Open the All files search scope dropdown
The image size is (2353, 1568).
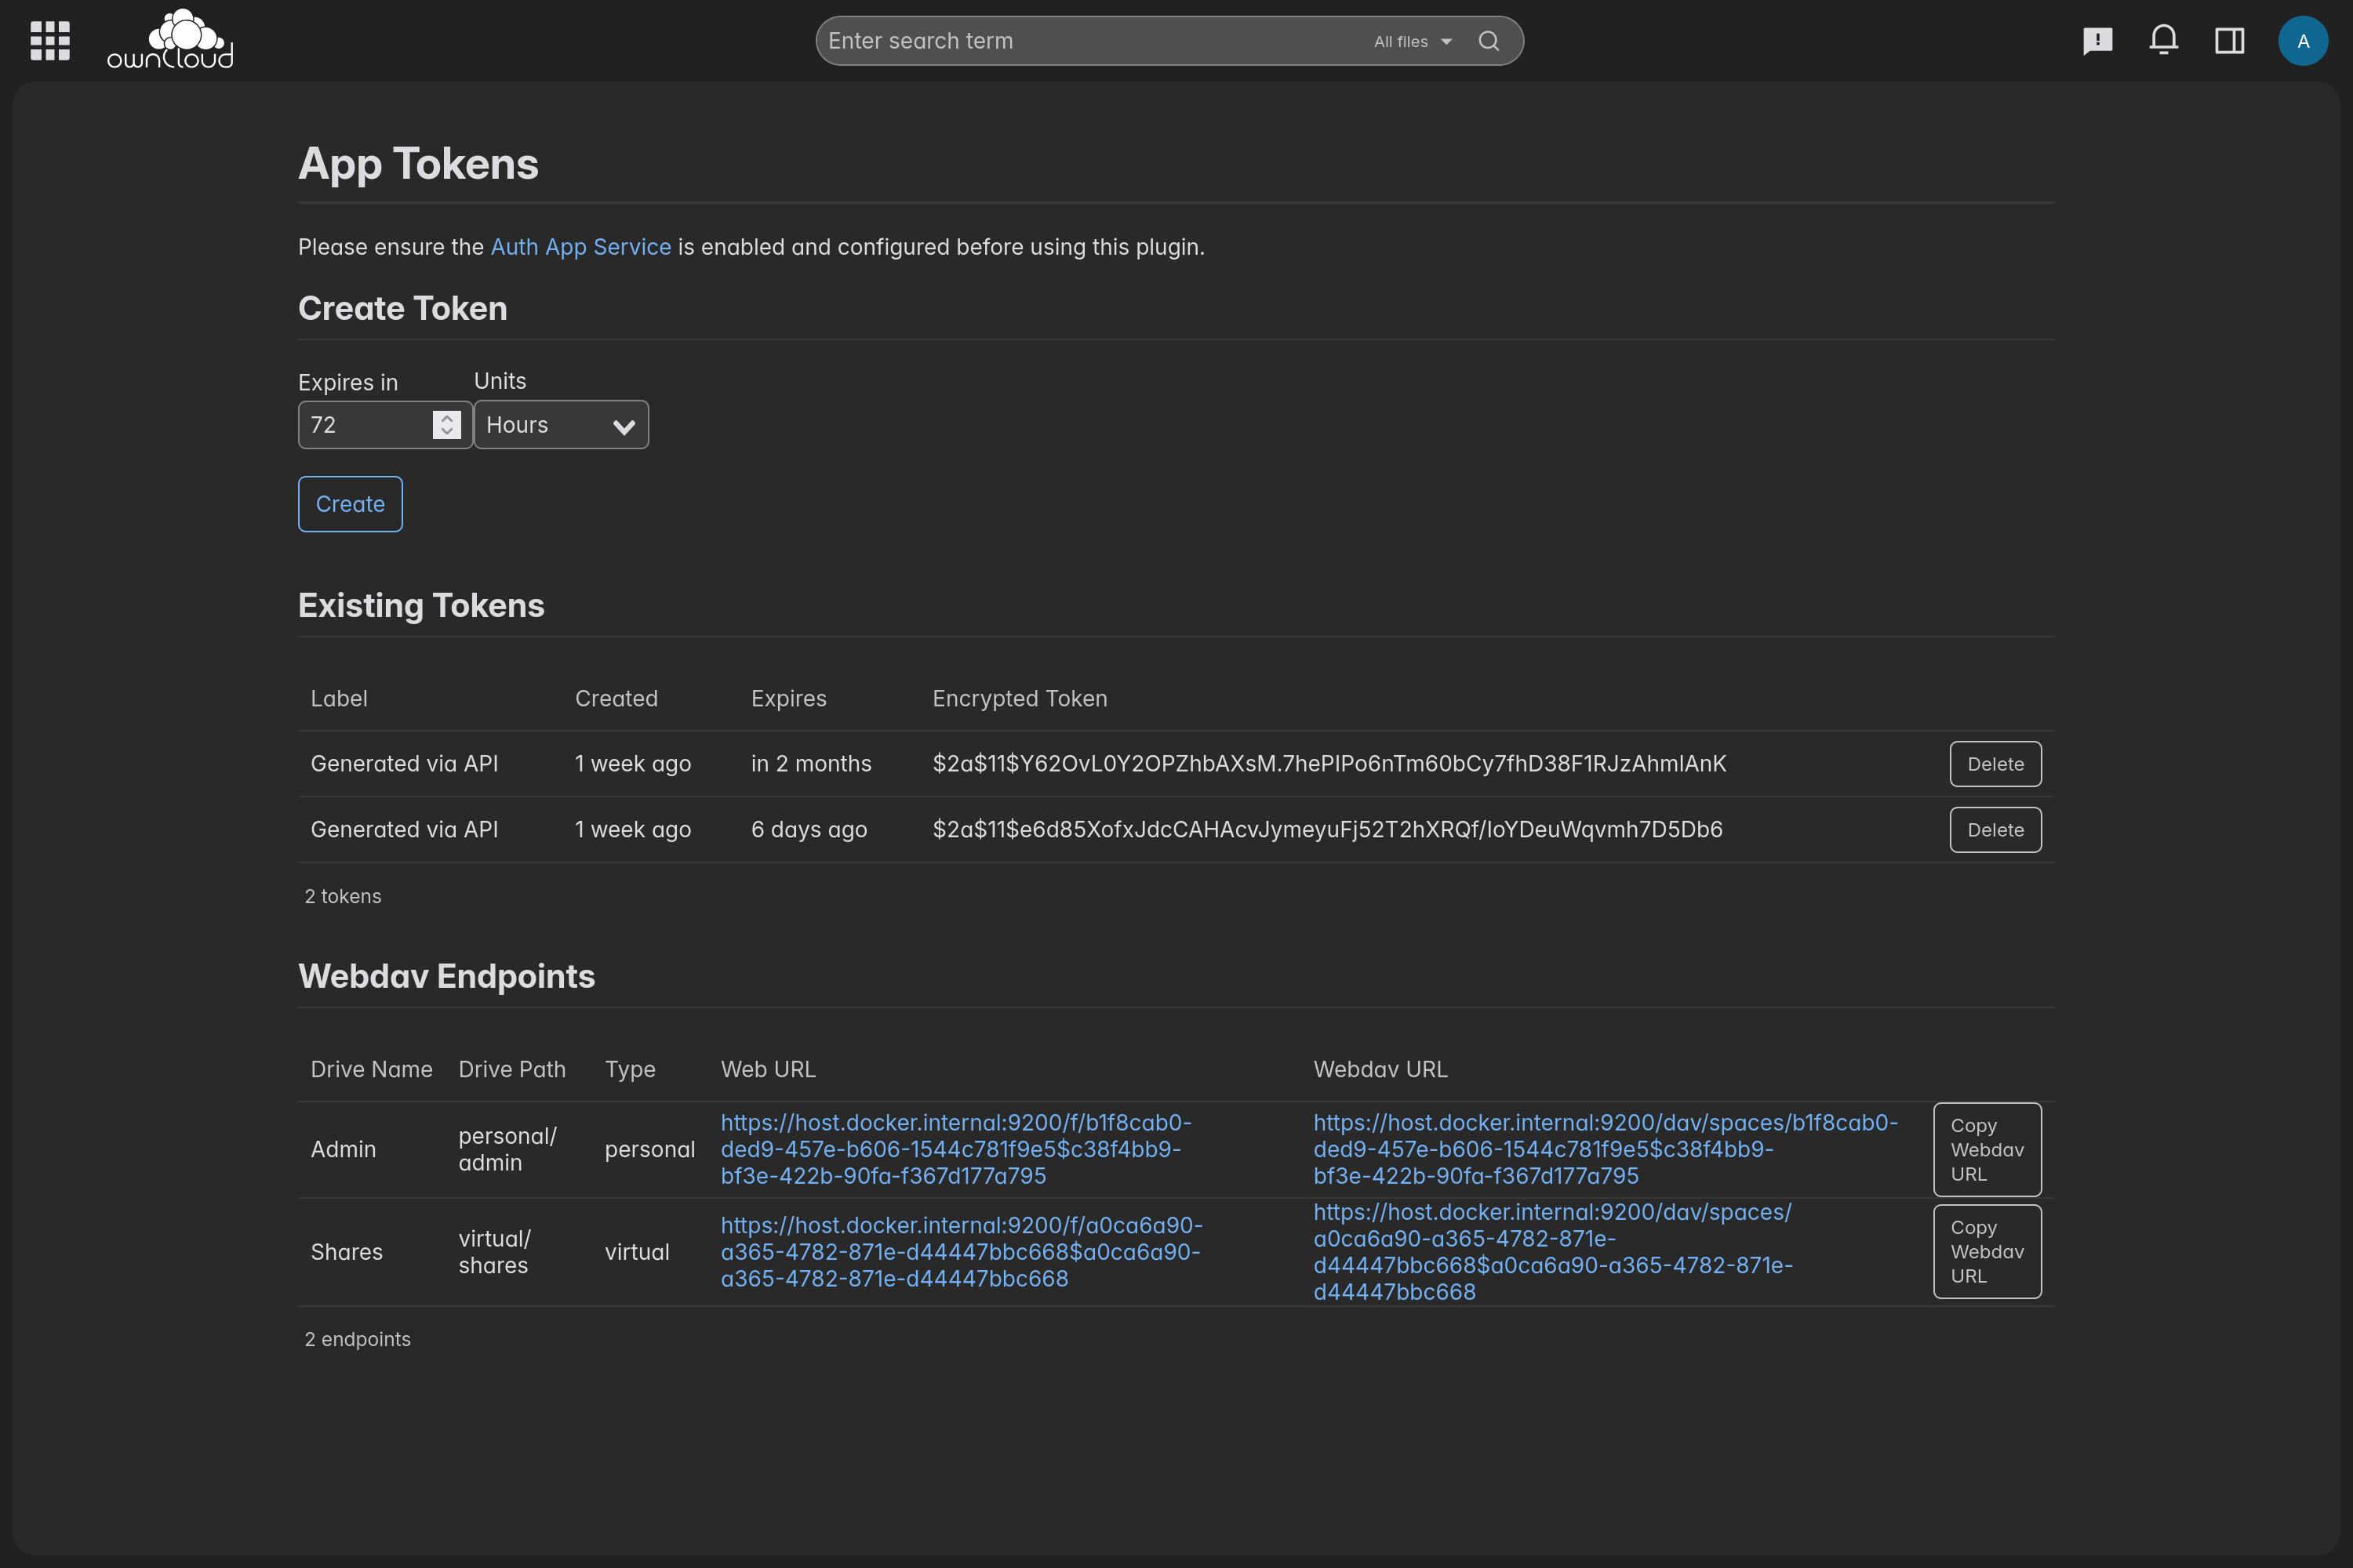tap(1413, 42)
